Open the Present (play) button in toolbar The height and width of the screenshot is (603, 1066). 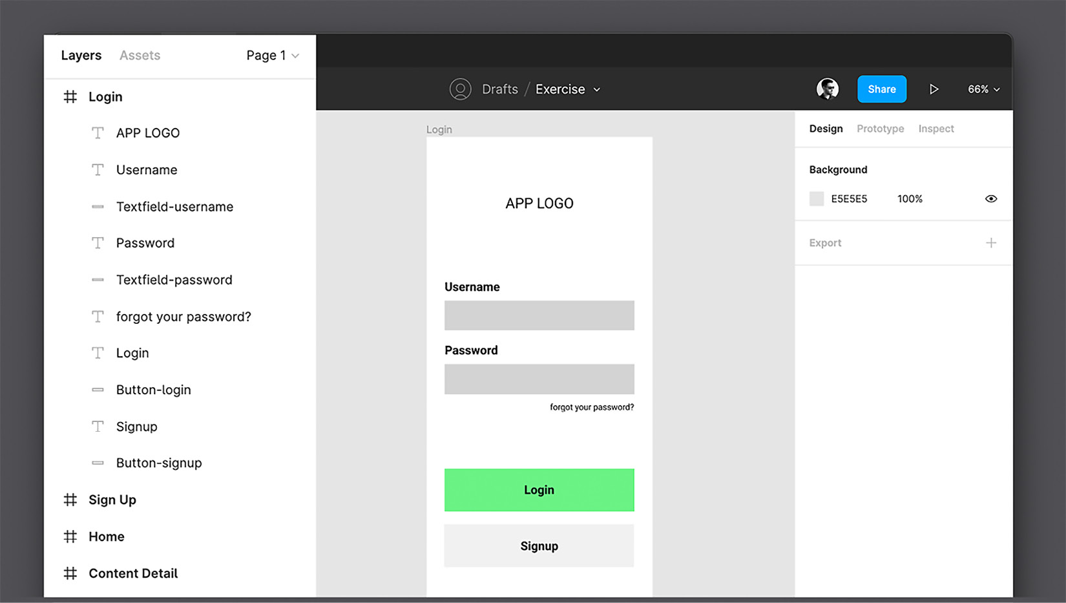pyautogui.click(x=934, y=89)
